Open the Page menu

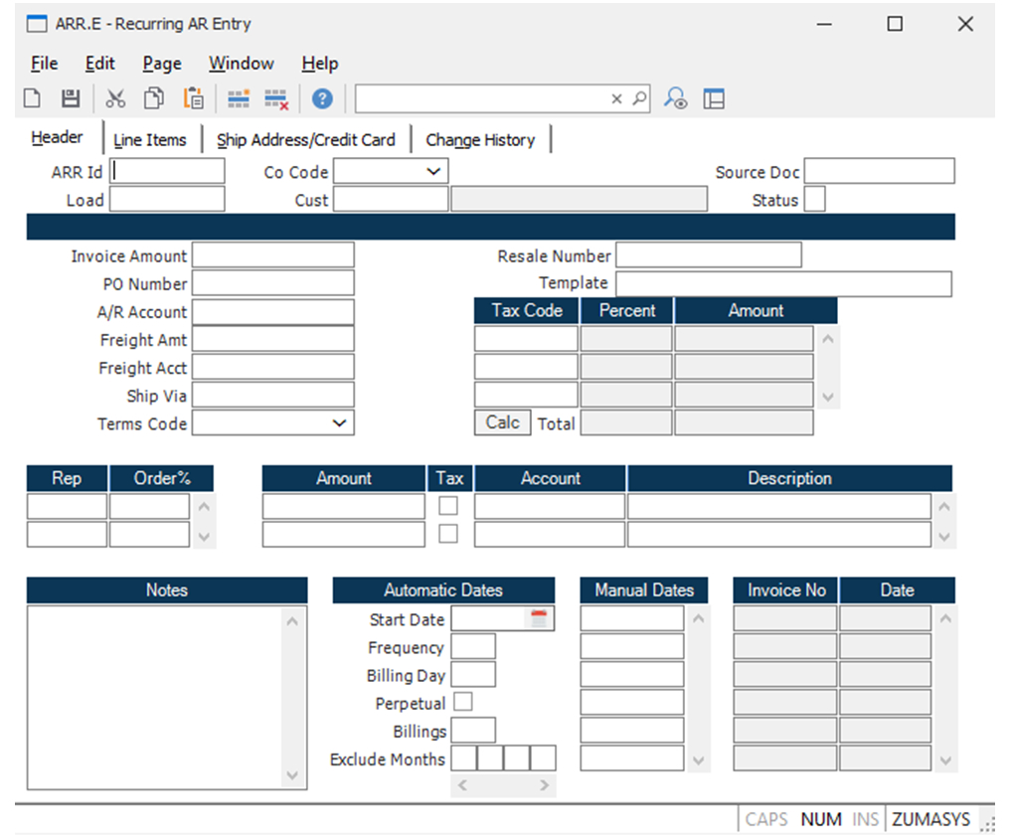(x=162, y=63)
